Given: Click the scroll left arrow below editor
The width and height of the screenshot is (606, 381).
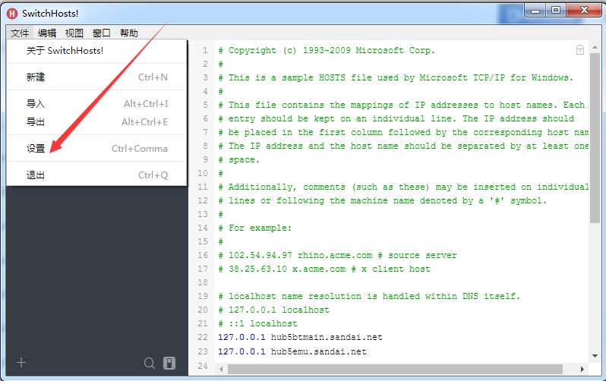Looking at the screenshot, I should [221, 369].
